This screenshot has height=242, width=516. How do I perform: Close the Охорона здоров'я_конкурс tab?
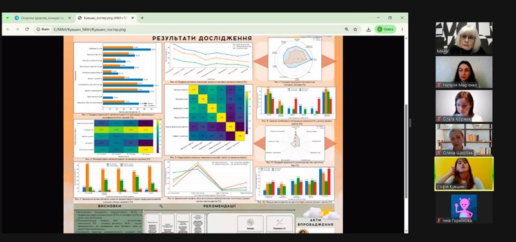point(70,18)
